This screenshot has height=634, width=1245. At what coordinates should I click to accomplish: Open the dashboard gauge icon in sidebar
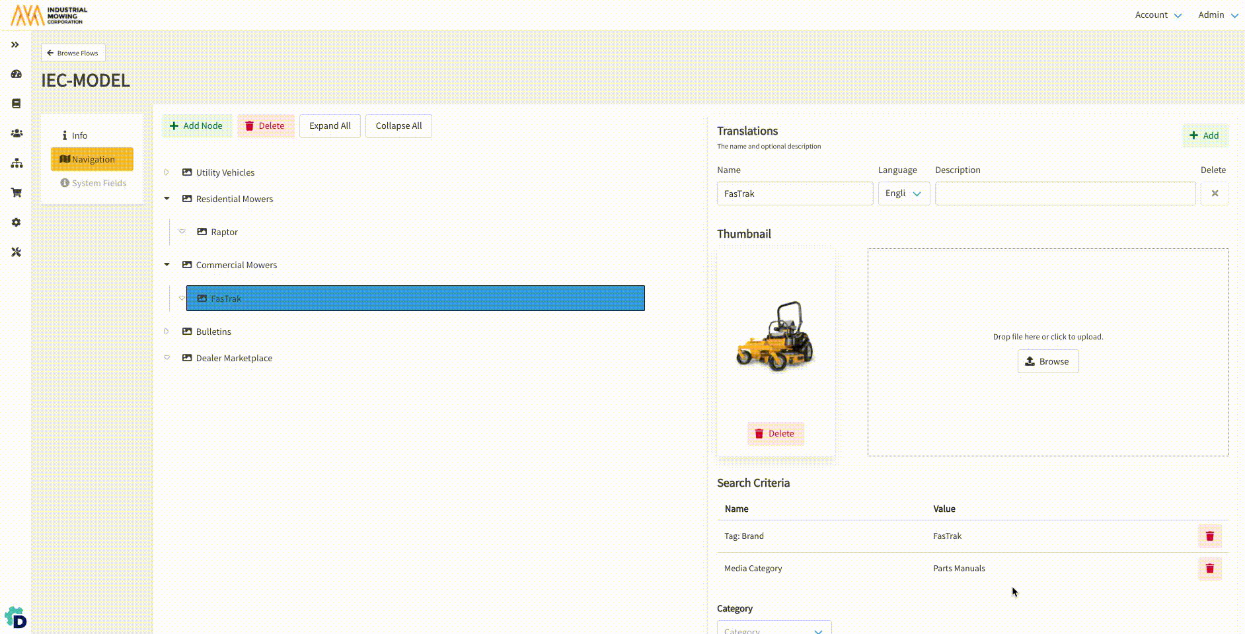pyautogui.click(x=17, y=74)
